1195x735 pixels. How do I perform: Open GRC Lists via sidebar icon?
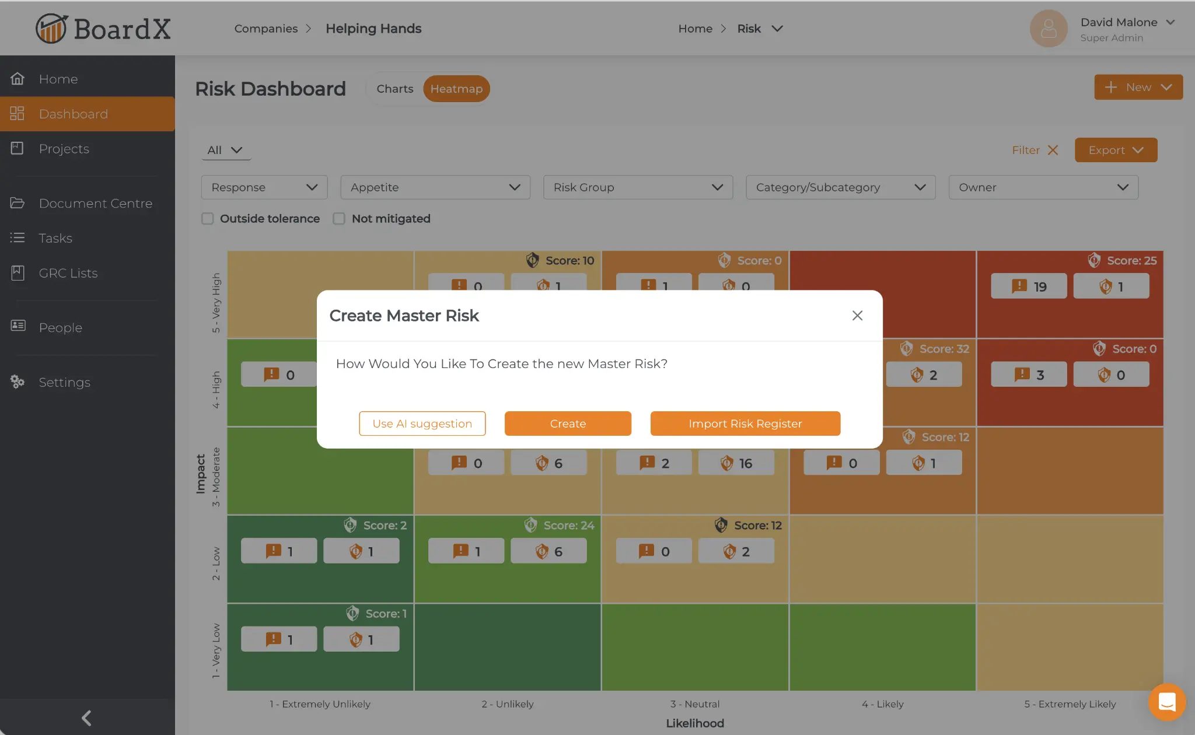pos(18,273)
